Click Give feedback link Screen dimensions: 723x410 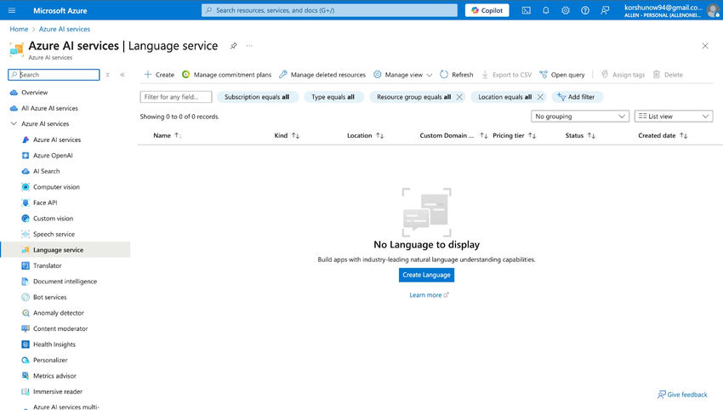pyautogui.click(x=682, y=395)
